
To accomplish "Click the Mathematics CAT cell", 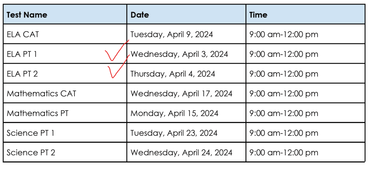I will point(41,94).
